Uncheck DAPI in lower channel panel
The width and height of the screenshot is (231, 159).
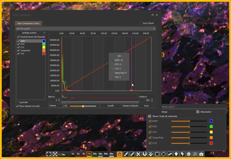[x=150, y=121]
